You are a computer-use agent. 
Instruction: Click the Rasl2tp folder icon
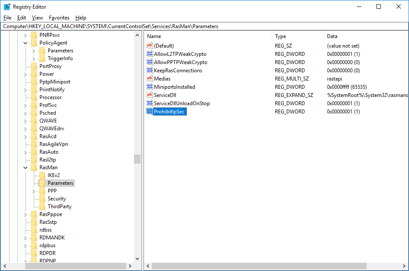pos(34,160)
